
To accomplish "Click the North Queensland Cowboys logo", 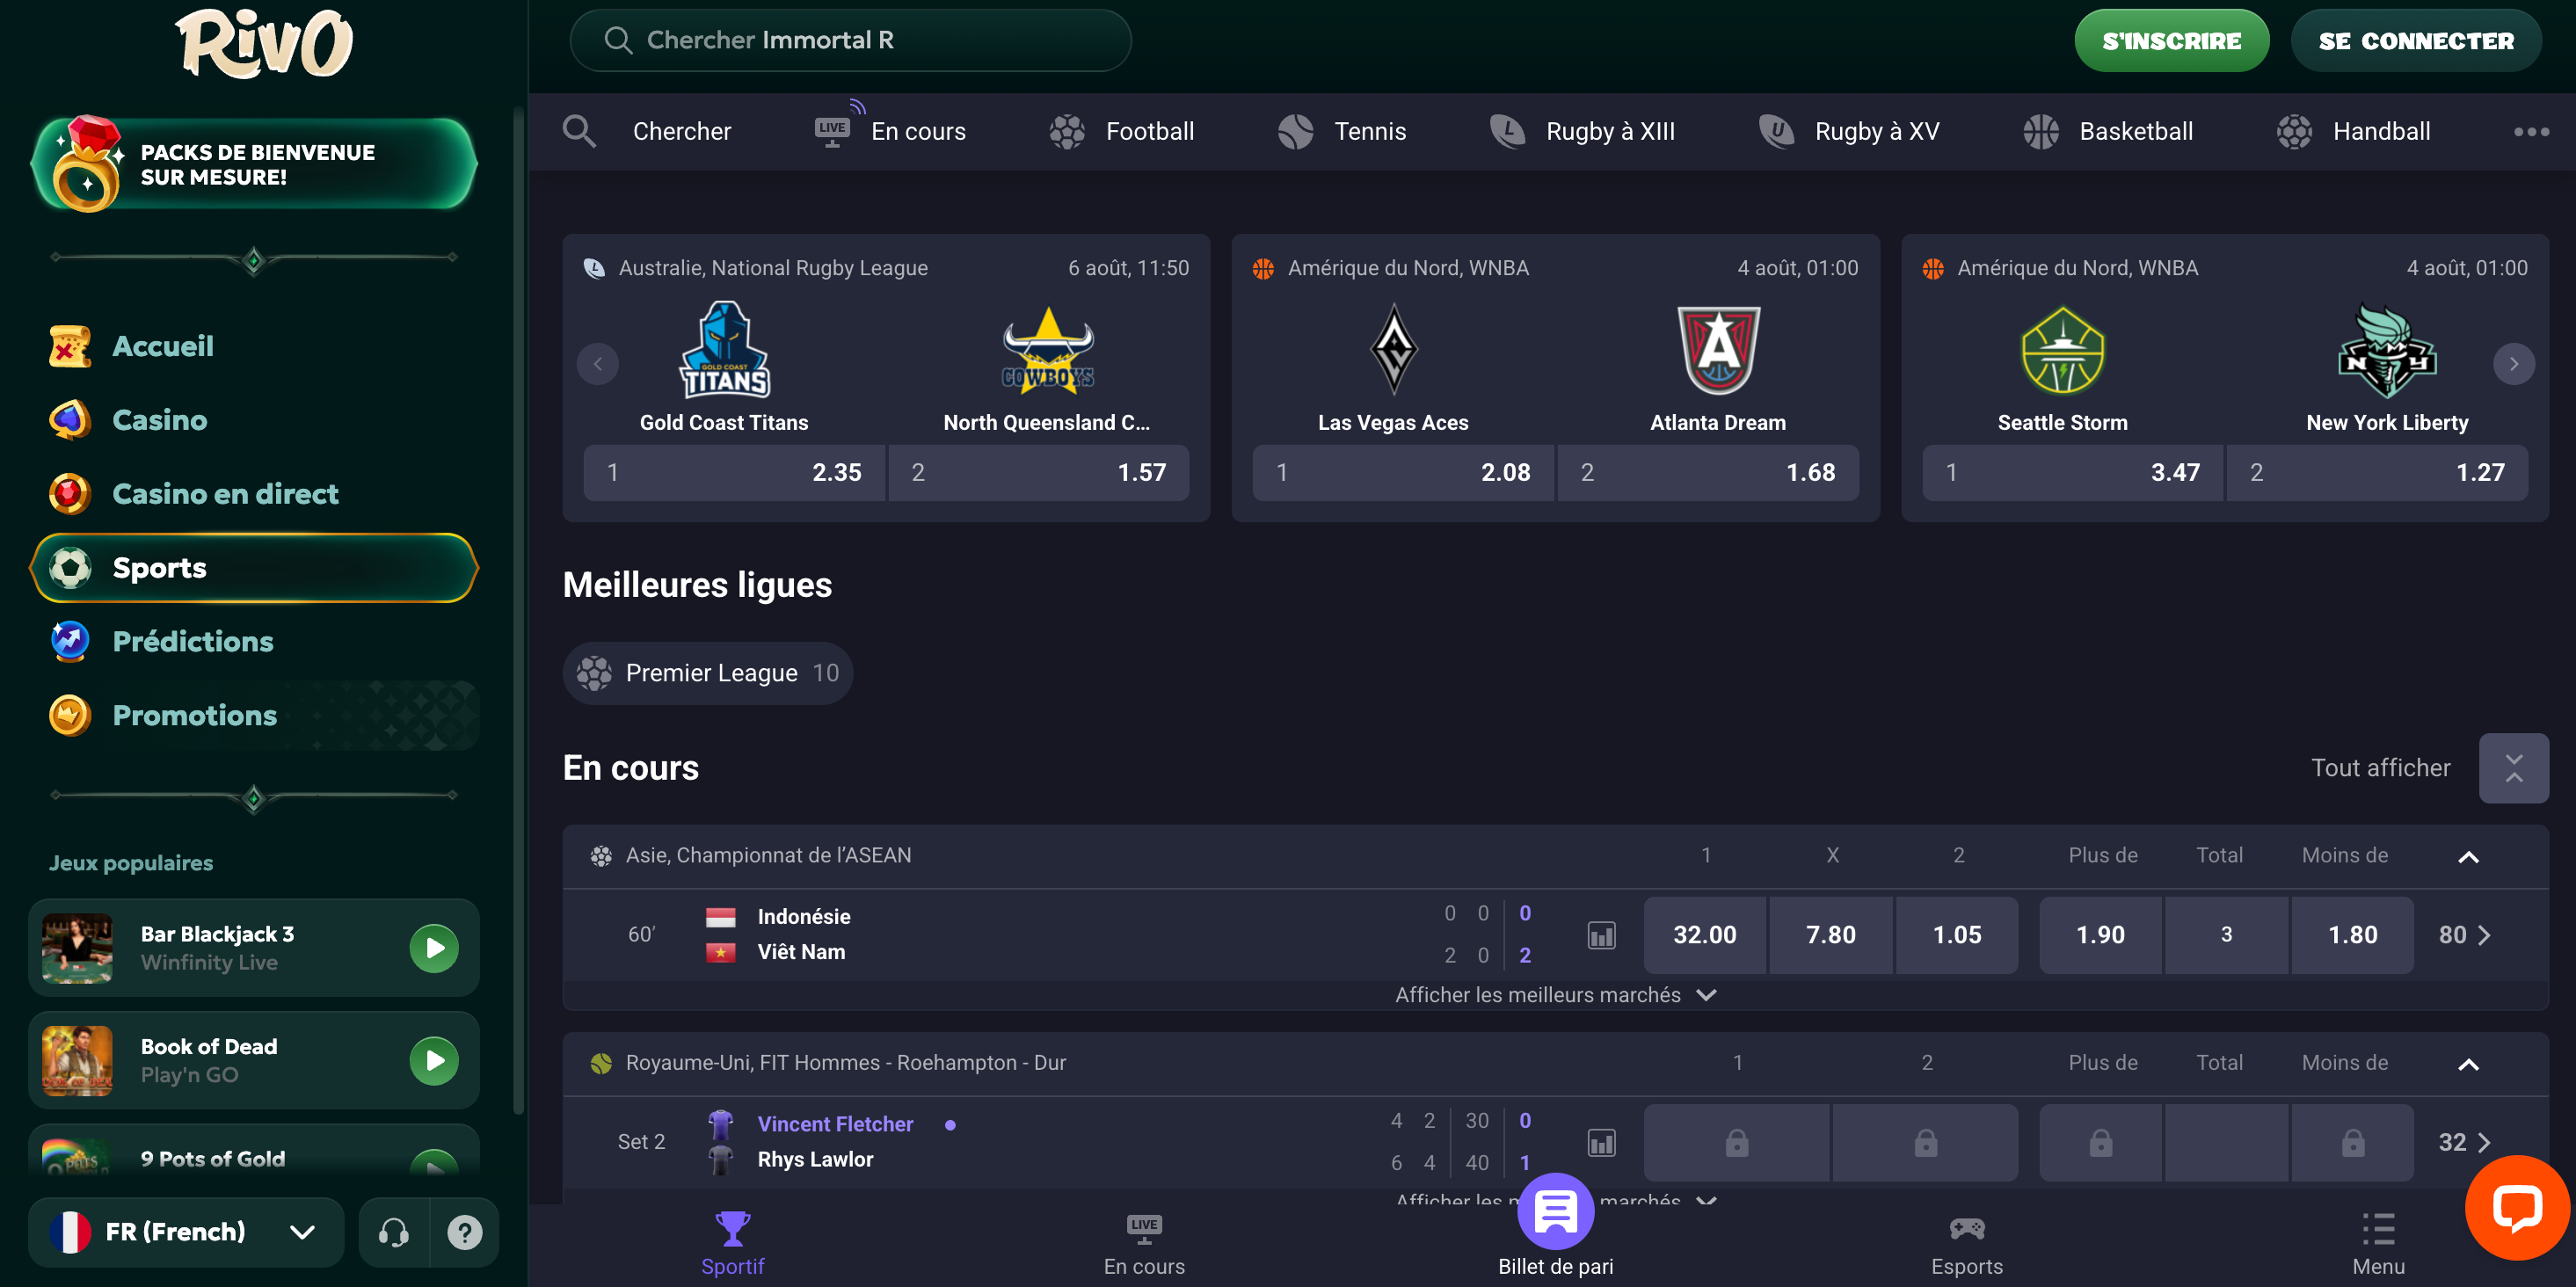I will [x=1048, y=350].
